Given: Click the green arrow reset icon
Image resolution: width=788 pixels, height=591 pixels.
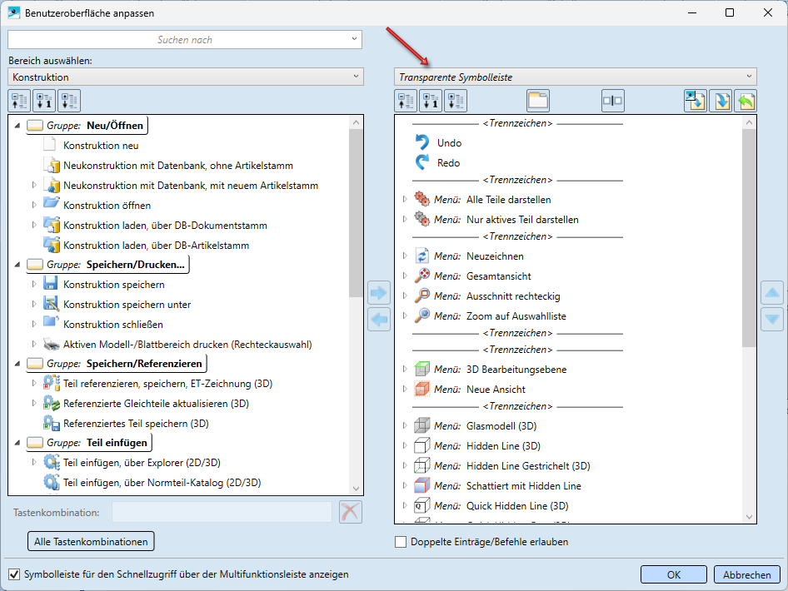Looking at the screenshot, I should [746, 101].
